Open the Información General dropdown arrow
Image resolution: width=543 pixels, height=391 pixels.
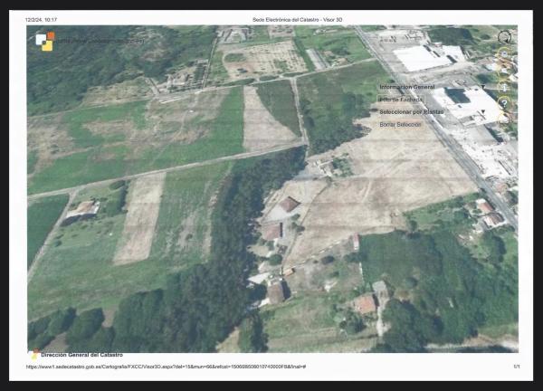pos(482,87)
